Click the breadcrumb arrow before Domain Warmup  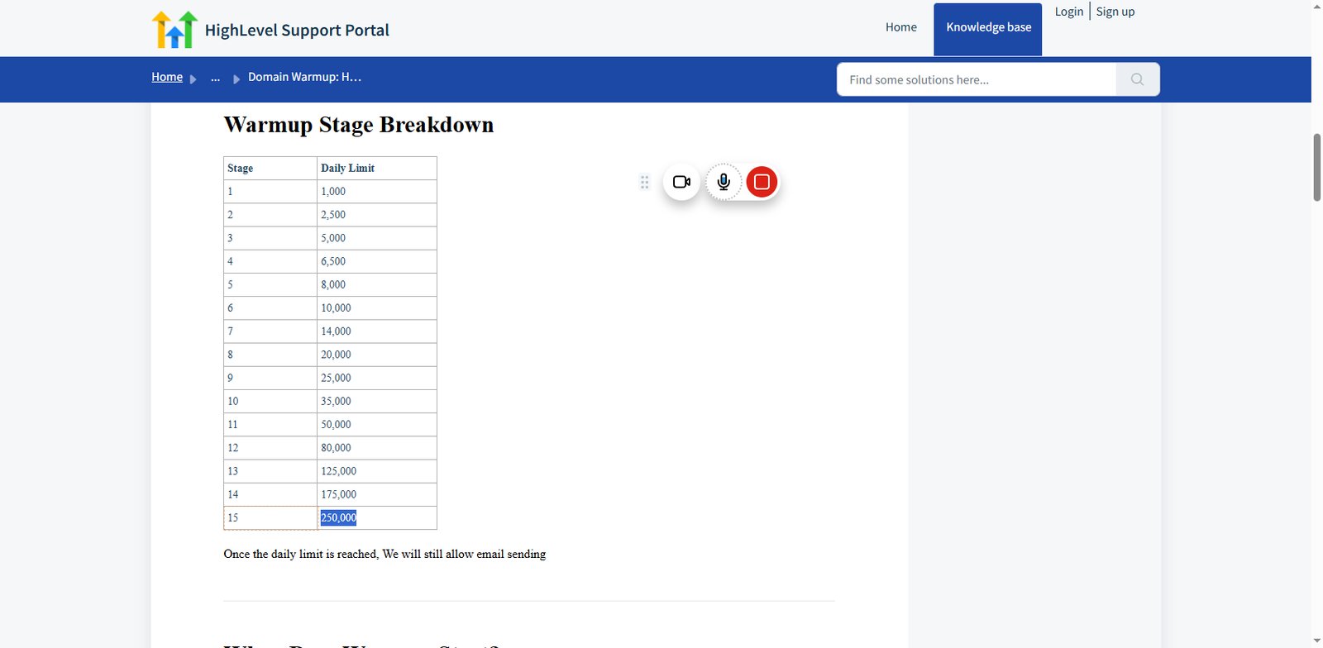click(236, 79)
